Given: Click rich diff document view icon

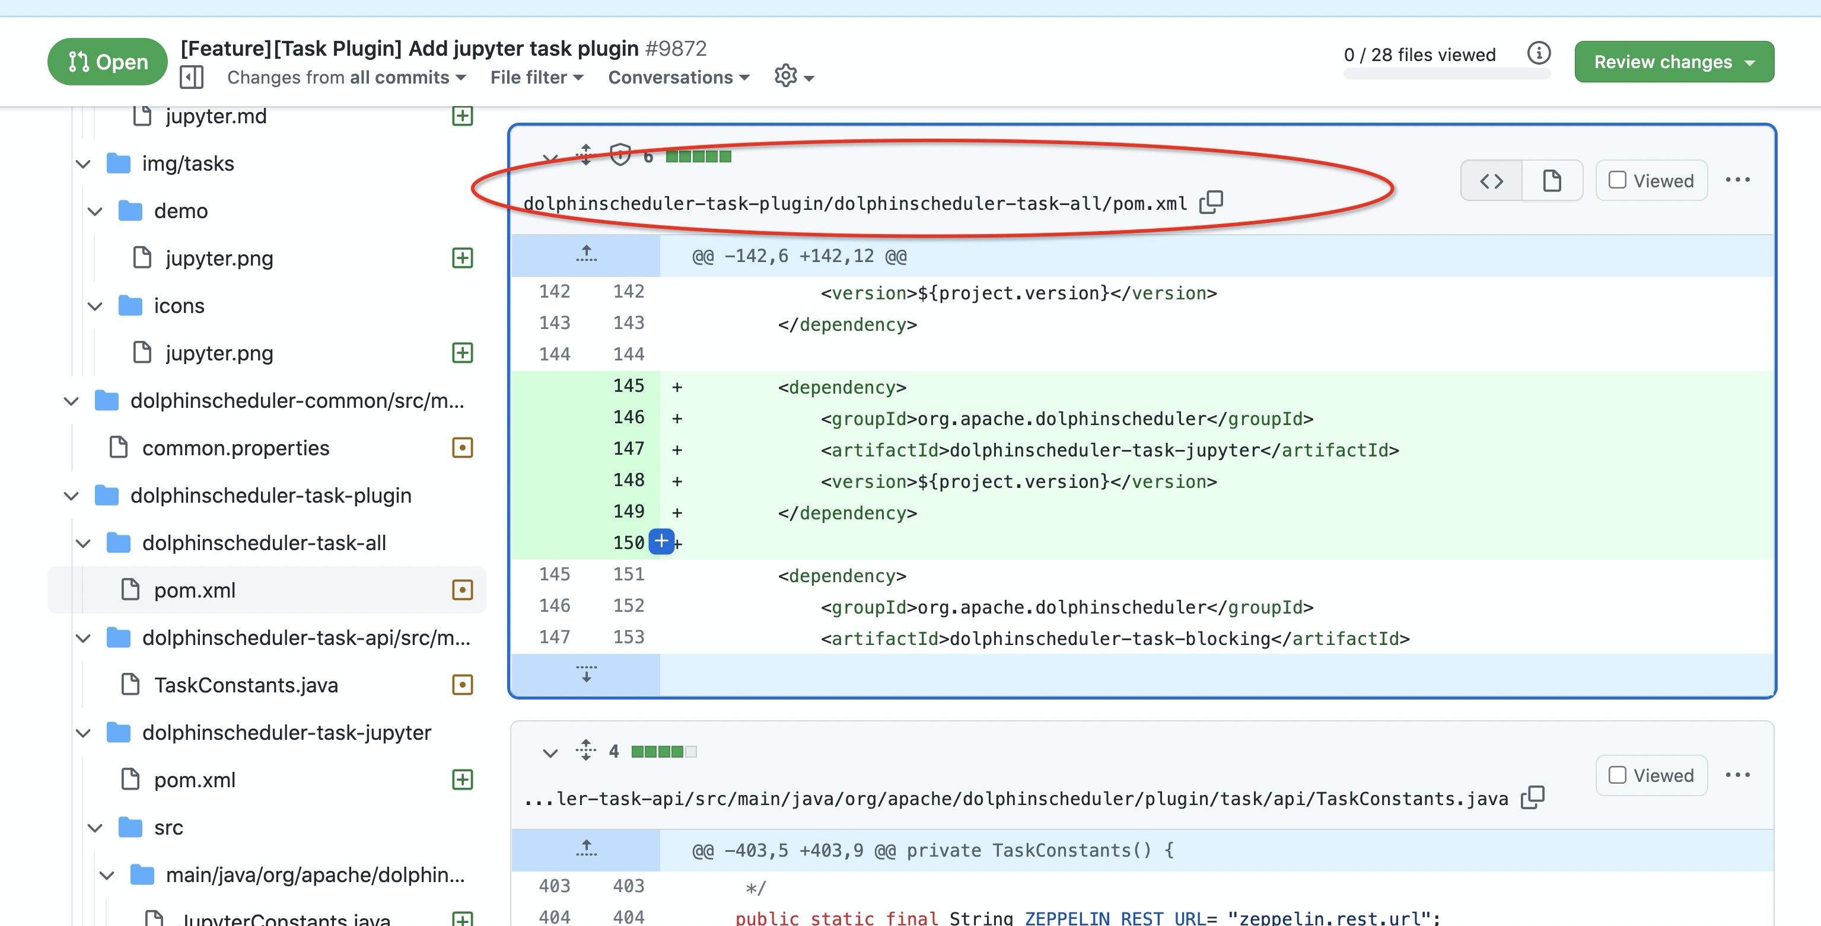Looking at the screenshot, I should 1552,181.
